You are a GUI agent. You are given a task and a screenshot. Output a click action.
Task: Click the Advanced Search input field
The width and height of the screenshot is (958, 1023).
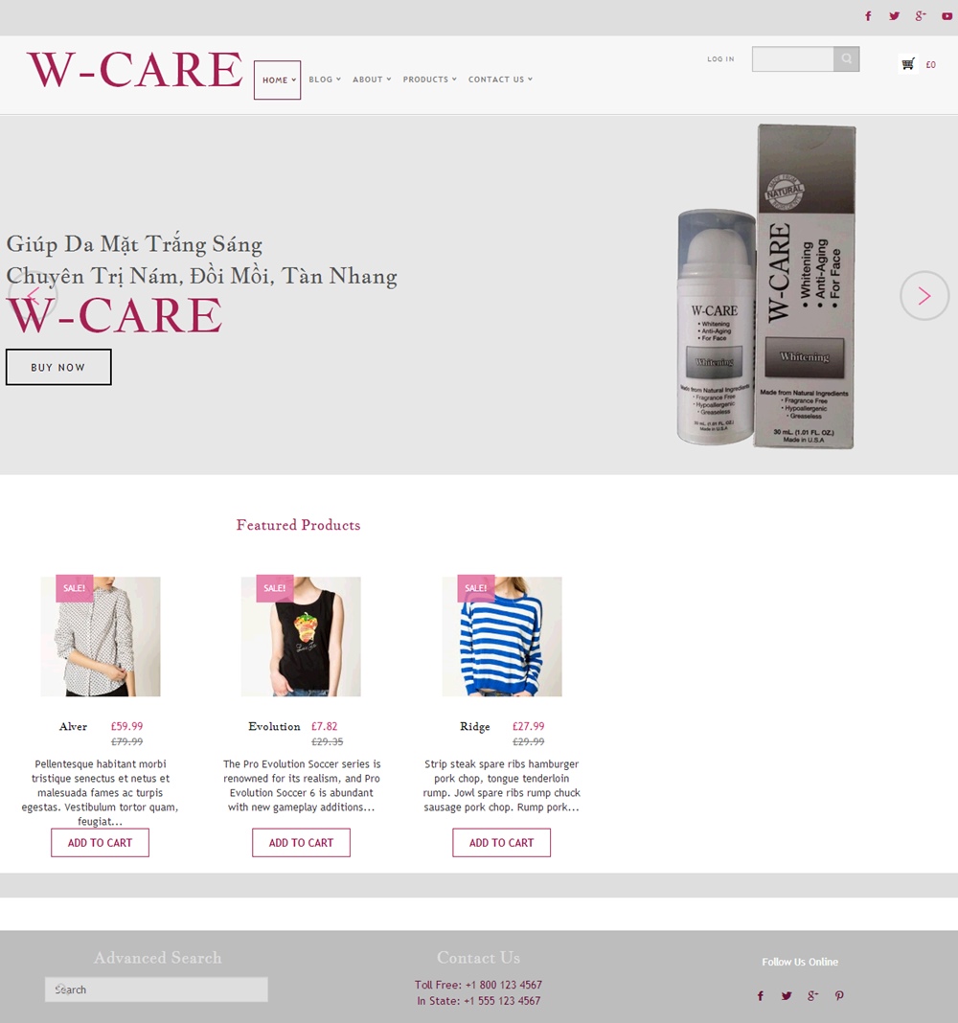156,989
